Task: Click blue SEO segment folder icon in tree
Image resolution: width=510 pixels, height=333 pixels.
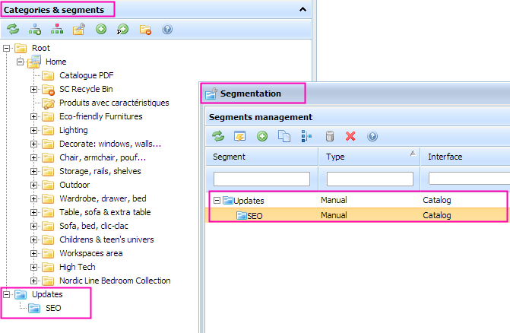Action: [34, 308]
